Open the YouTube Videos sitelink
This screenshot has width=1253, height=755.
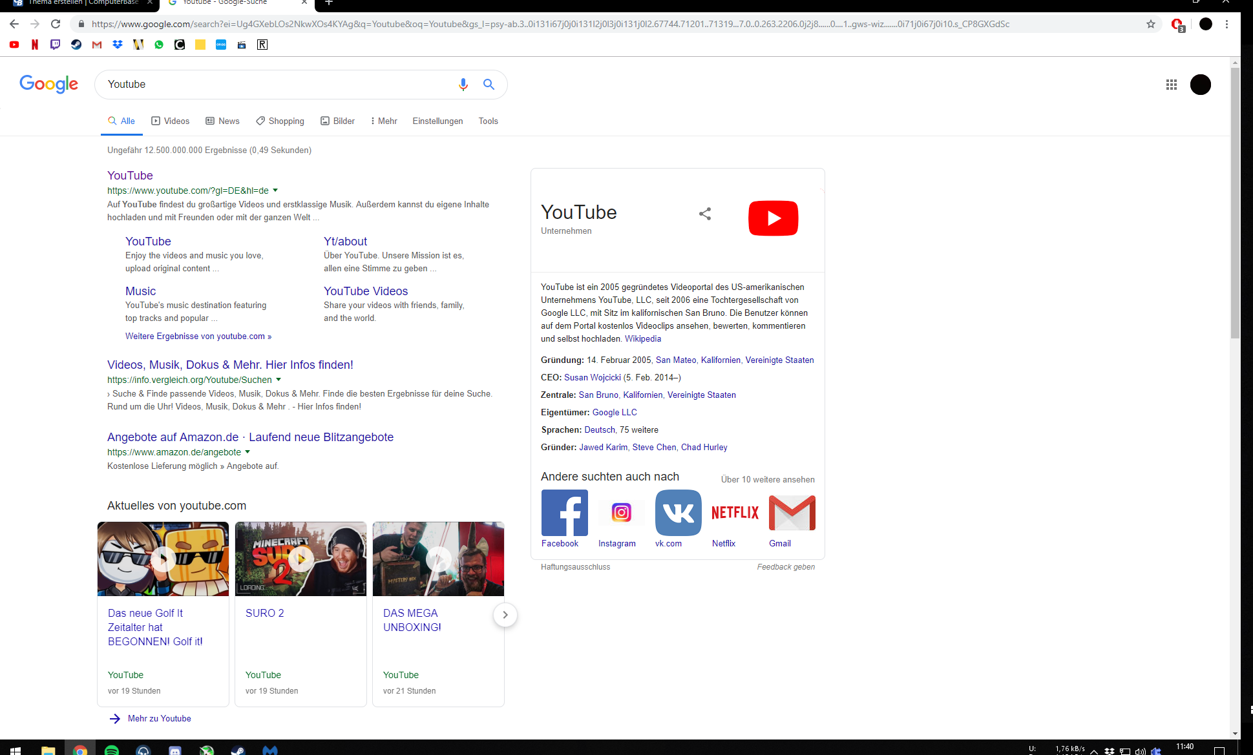(x=366, y=291)
